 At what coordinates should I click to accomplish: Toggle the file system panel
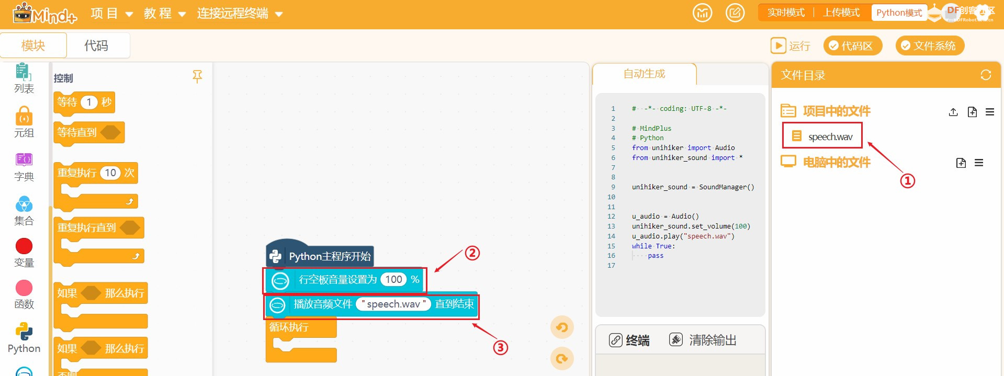coord(929,46)
